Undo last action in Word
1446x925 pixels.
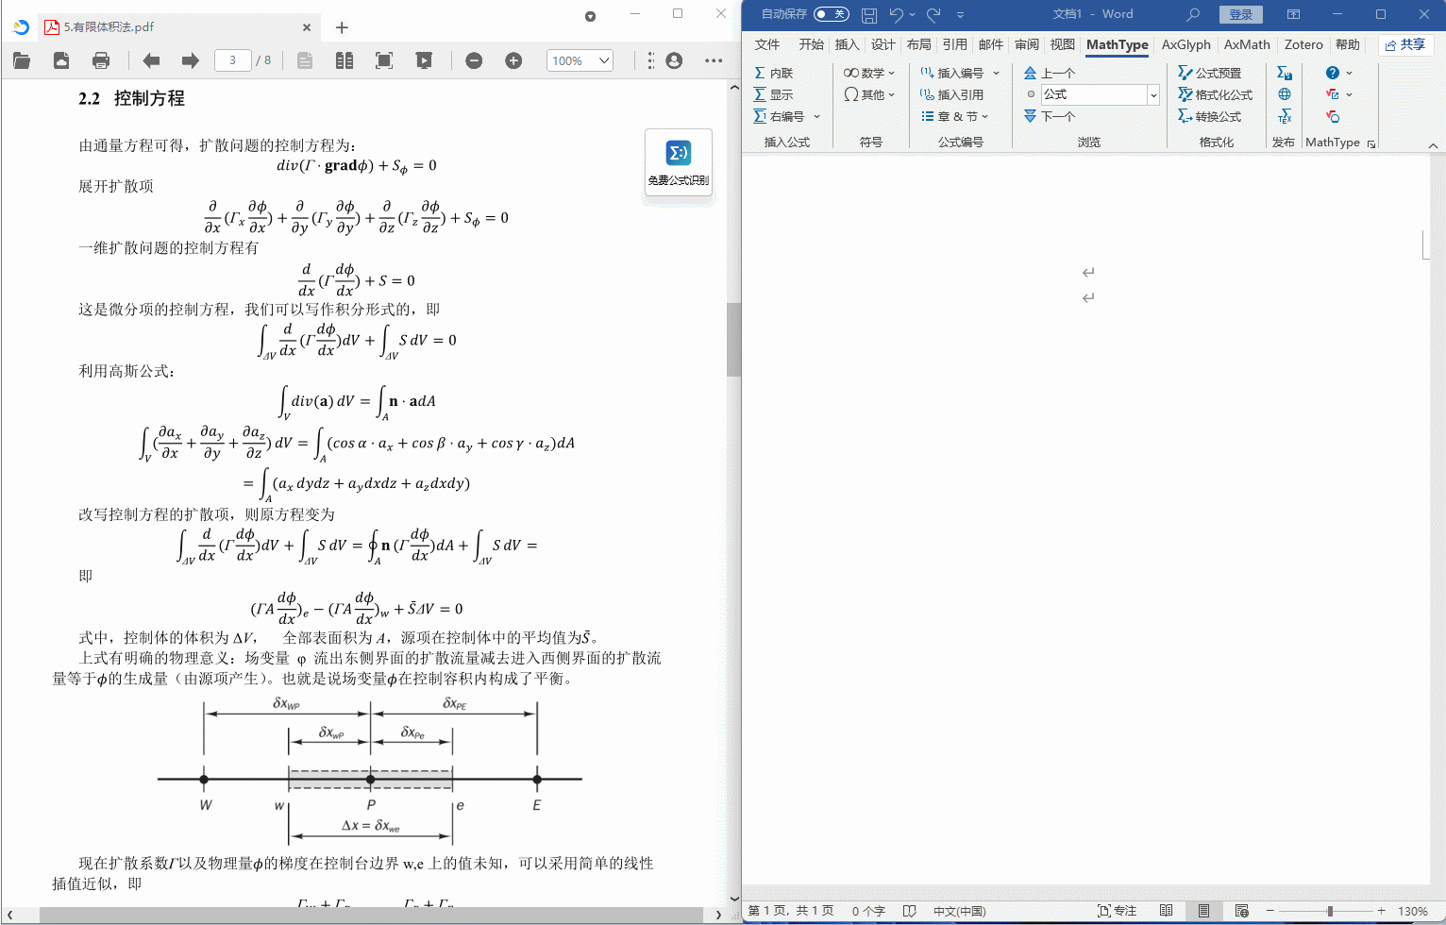click(x=896, y=14)
